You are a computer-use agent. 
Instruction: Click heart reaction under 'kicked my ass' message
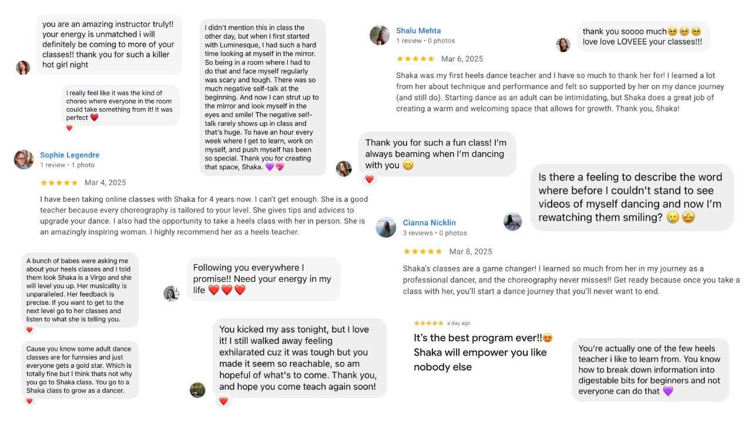click(x=223, y=401)
